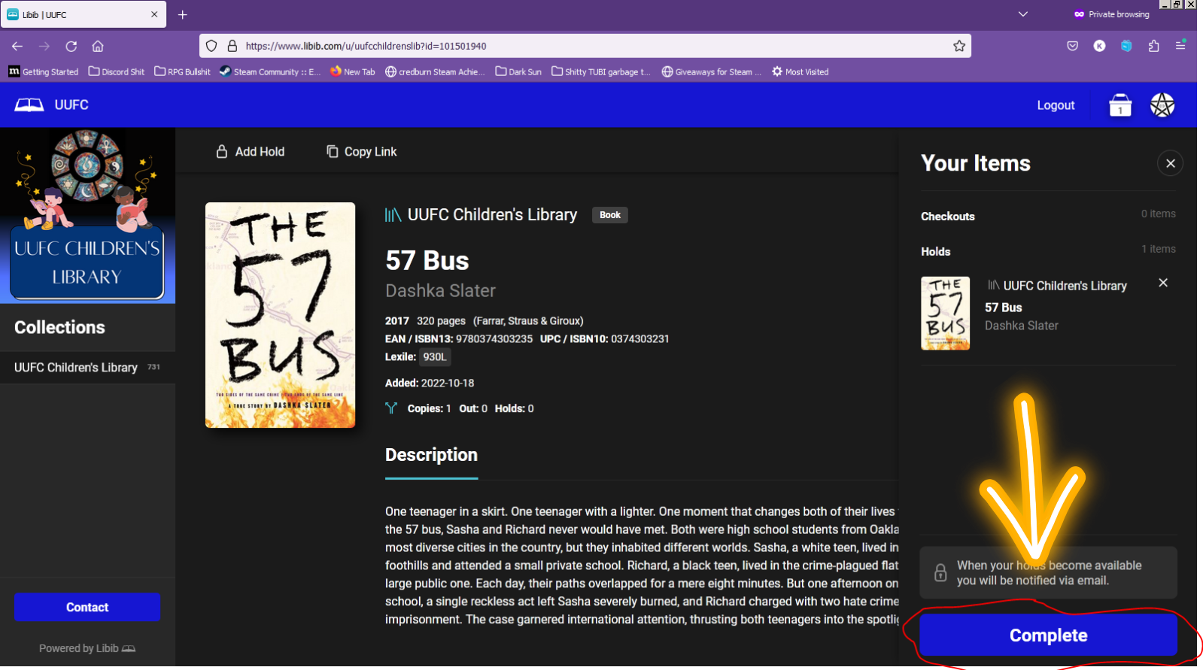This screenshot has height=670, width=1203.
Task: Open credburn Steam Achievements bookmark
Action: [x=435, y=72]
